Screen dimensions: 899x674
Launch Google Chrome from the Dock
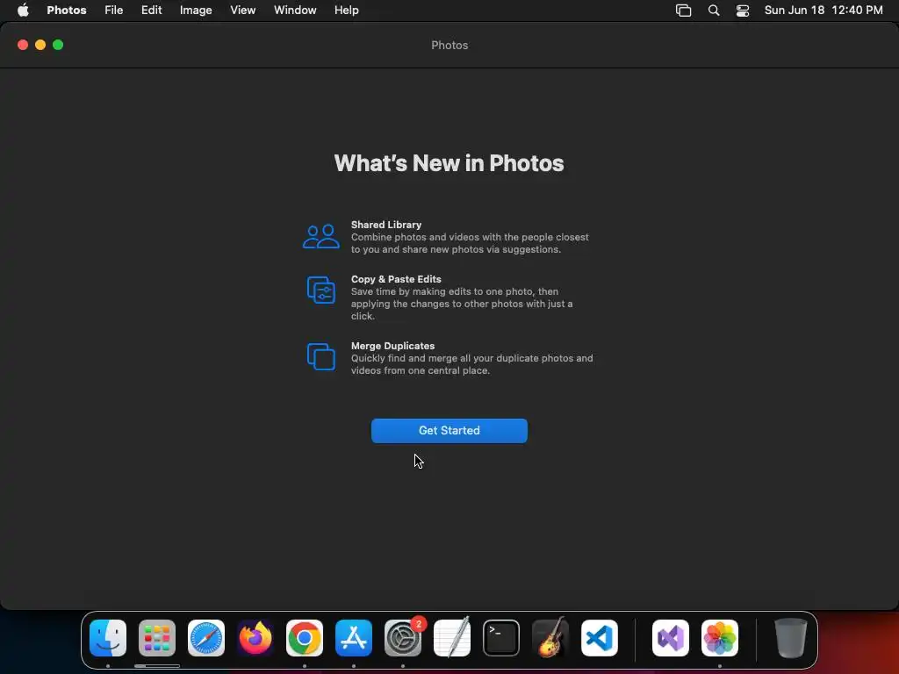coord(305,638)
